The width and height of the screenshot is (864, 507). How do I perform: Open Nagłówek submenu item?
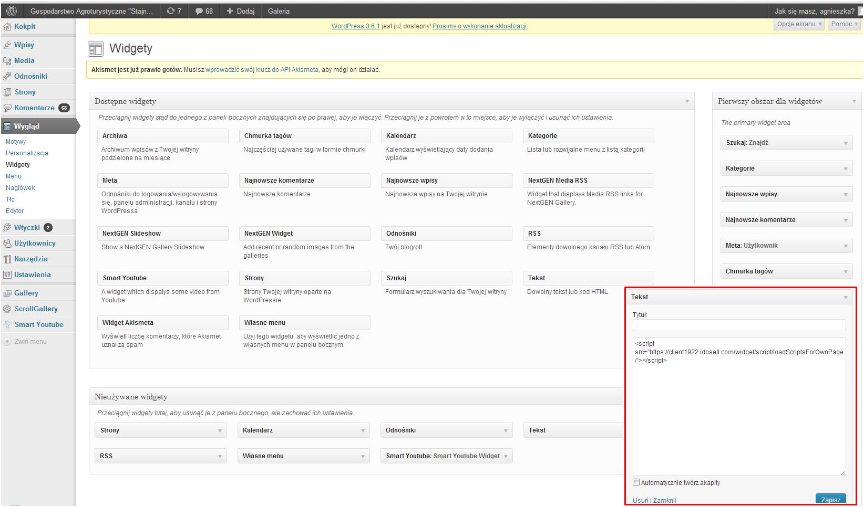20,188
